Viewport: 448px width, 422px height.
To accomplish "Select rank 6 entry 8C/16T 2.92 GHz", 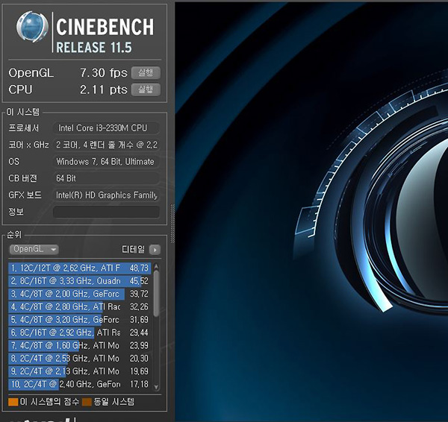I will click(x=80, y=333).
